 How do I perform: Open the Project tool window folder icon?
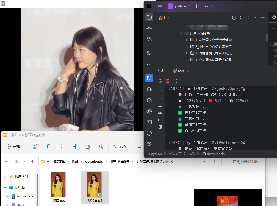point(149,17)
